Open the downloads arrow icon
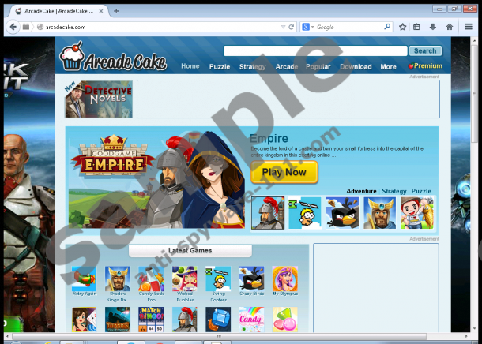 [433, 27]
